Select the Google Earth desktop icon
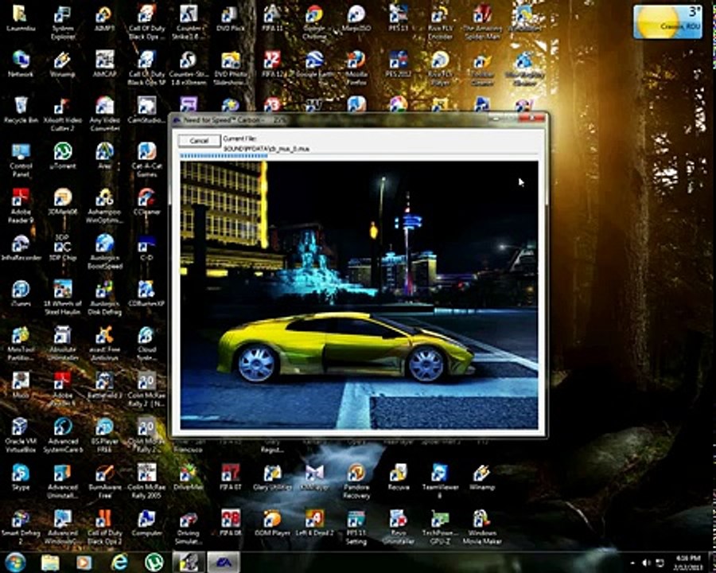Viewport: 716px width, 573px height. click(x=314, y=64)
